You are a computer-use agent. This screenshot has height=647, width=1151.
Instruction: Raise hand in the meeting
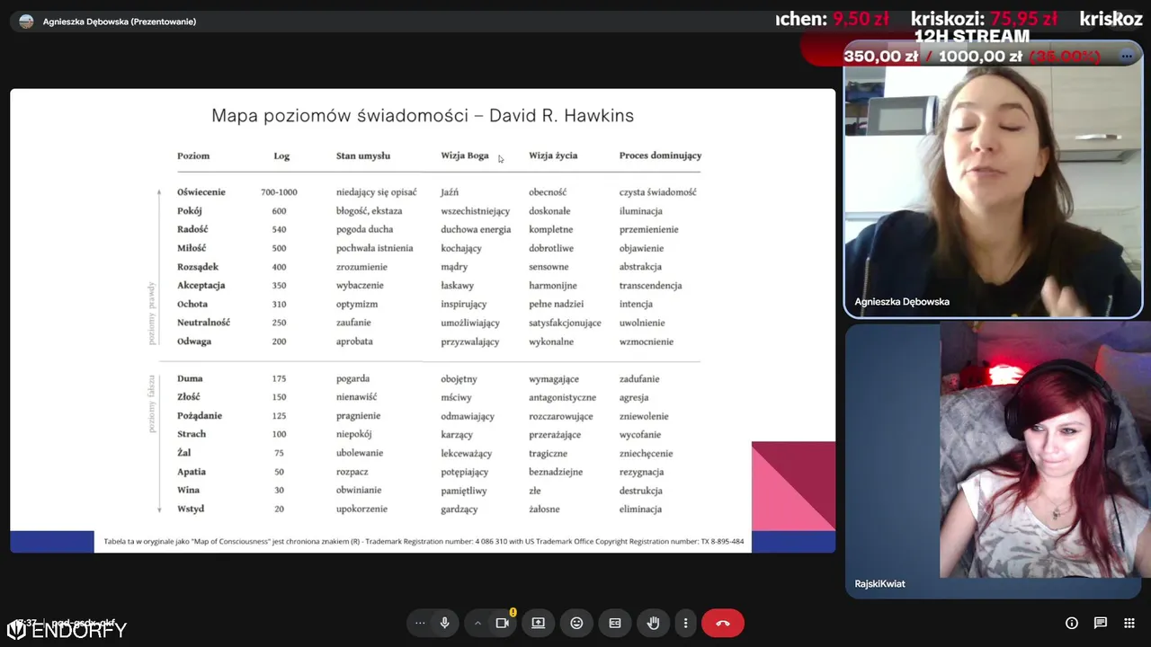pyautogui.click(x=654, y=623)
